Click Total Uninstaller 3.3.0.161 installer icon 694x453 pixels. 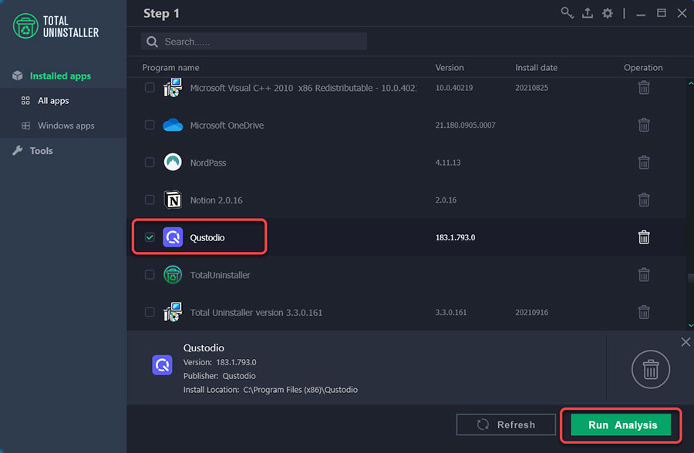[x=173, y=312]
